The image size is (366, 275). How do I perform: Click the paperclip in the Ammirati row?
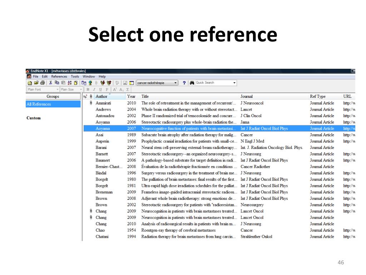91,103
